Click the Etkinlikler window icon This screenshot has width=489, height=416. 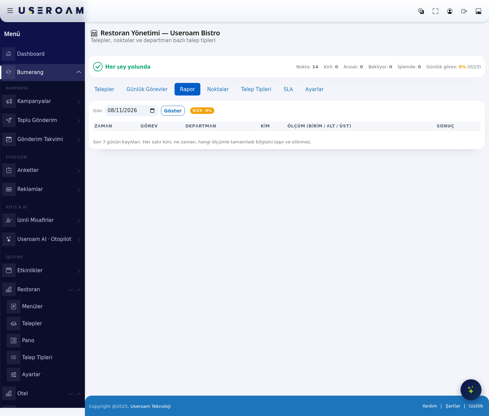tap(9, 271)
